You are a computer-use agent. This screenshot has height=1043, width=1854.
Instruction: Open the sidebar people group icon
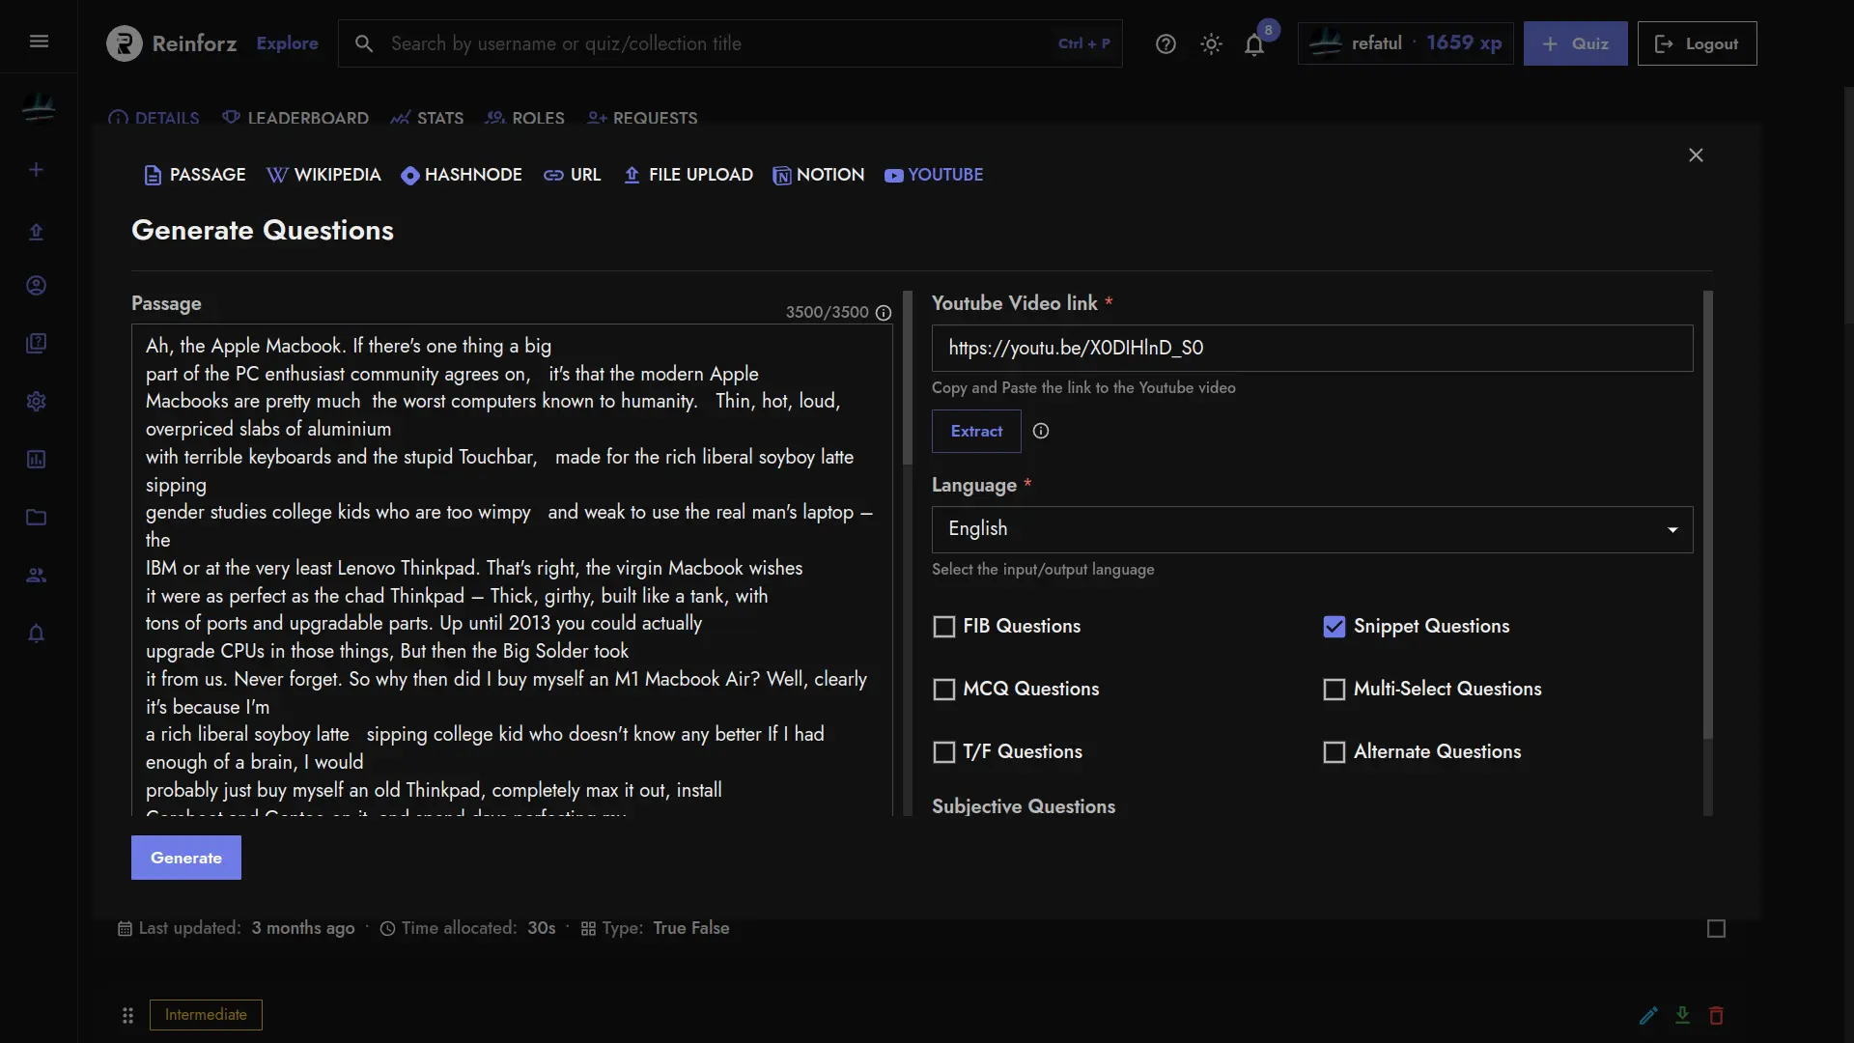tap(37, 576)
